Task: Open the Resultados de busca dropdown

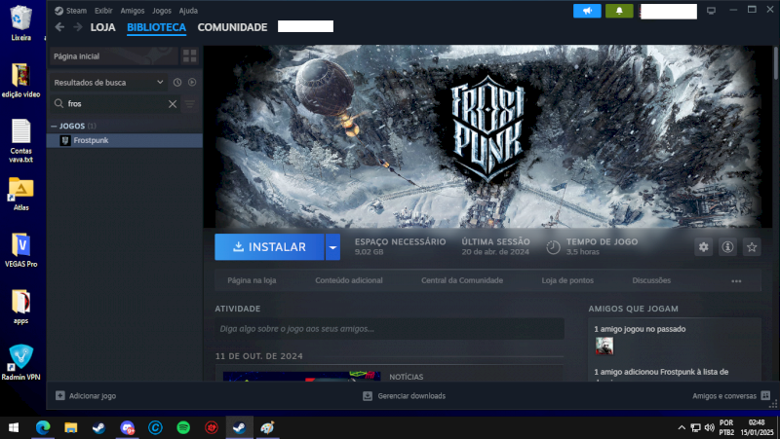Action: click(107, 83)
